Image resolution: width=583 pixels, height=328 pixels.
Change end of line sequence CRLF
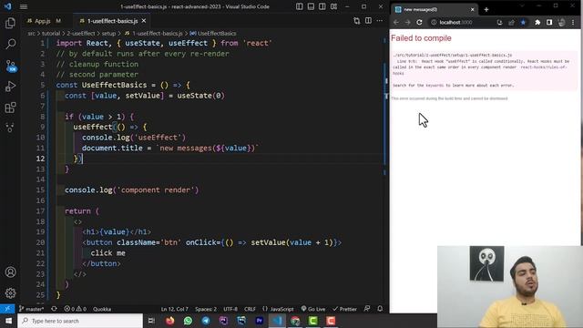[250, 309]
